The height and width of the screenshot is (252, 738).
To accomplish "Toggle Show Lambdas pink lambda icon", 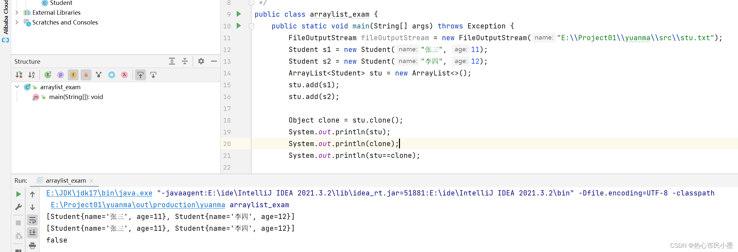I will [124, 75].
